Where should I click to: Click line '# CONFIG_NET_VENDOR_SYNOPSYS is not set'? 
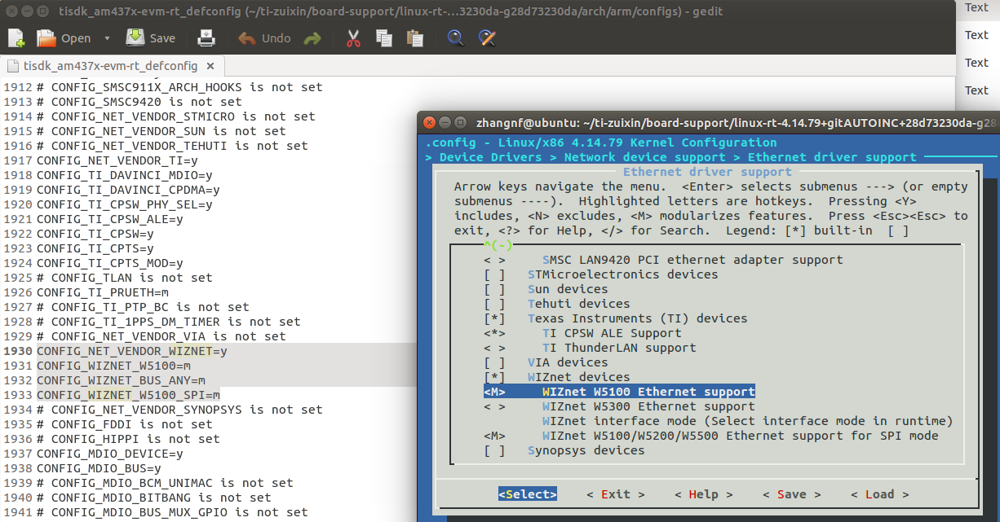click(x=180, y=410)
